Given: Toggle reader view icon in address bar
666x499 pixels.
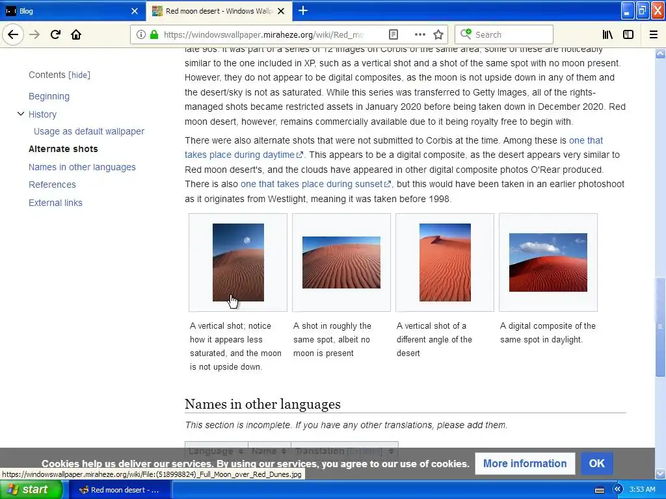Looking at the screenshot, I should (393, 34).
